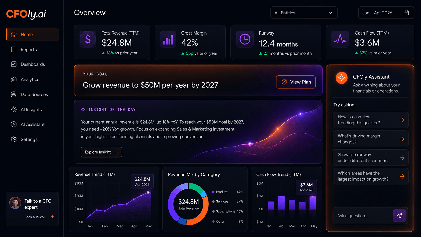Click the calendar icon in date range
The width and height of the screenshot is (421, 237).
click(406, 13)
